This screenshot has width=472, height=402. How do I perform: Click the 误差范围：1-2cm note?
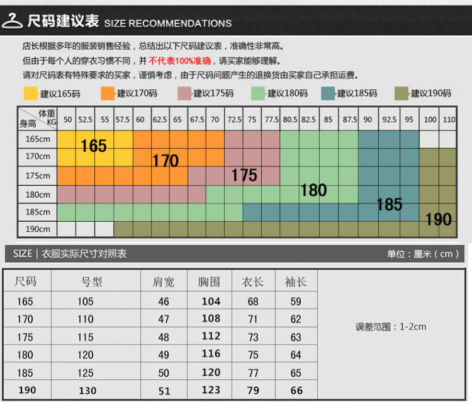click(391, 326)
